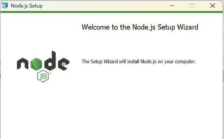Click the empty title bar area beside the title
The height and width of the screenshot is (139, 224).
[104, 6]
